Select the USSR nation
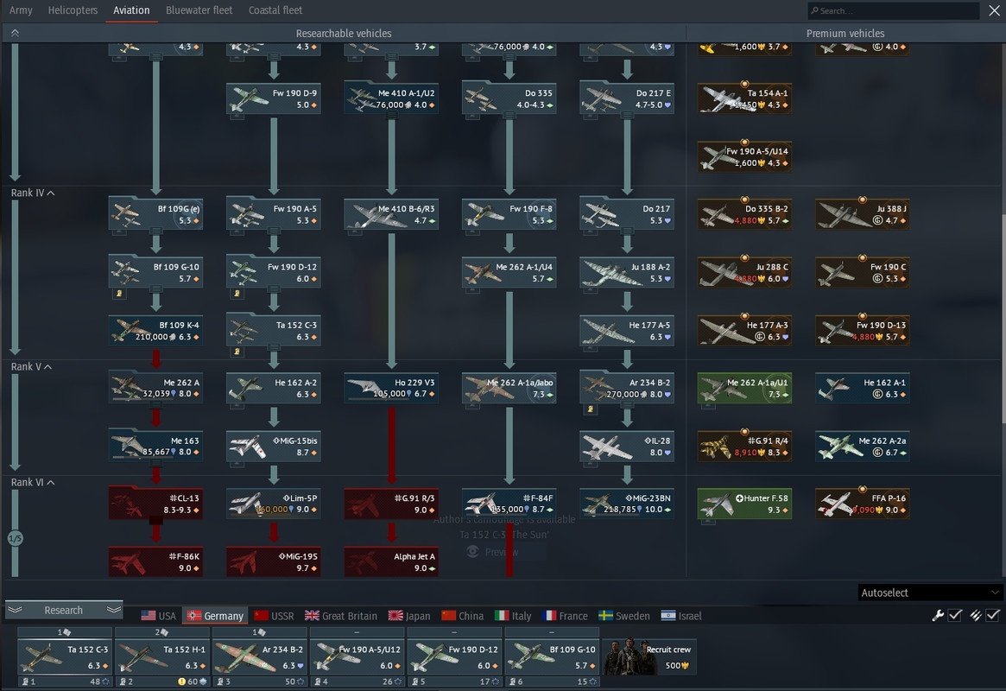This screenshot has height=691, width=1006. [x=274, y=616]
